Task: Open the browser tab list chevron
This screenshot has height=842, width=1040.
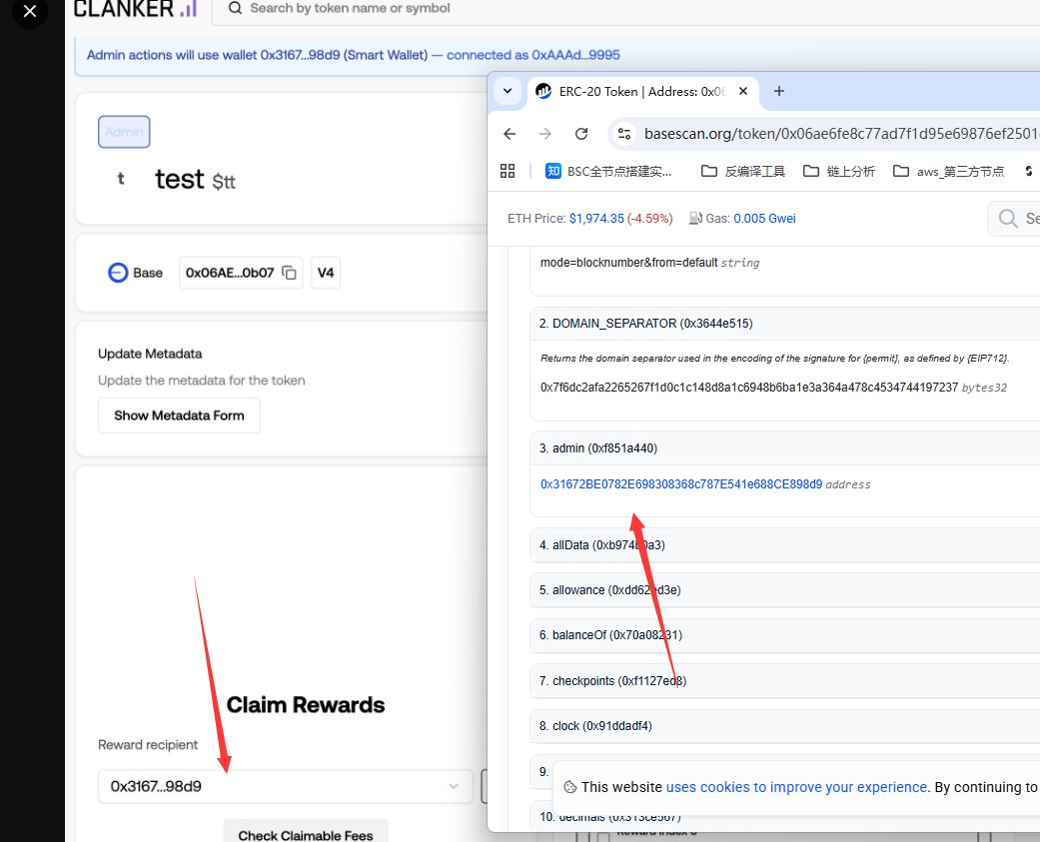Action: (x=508, y=91)
